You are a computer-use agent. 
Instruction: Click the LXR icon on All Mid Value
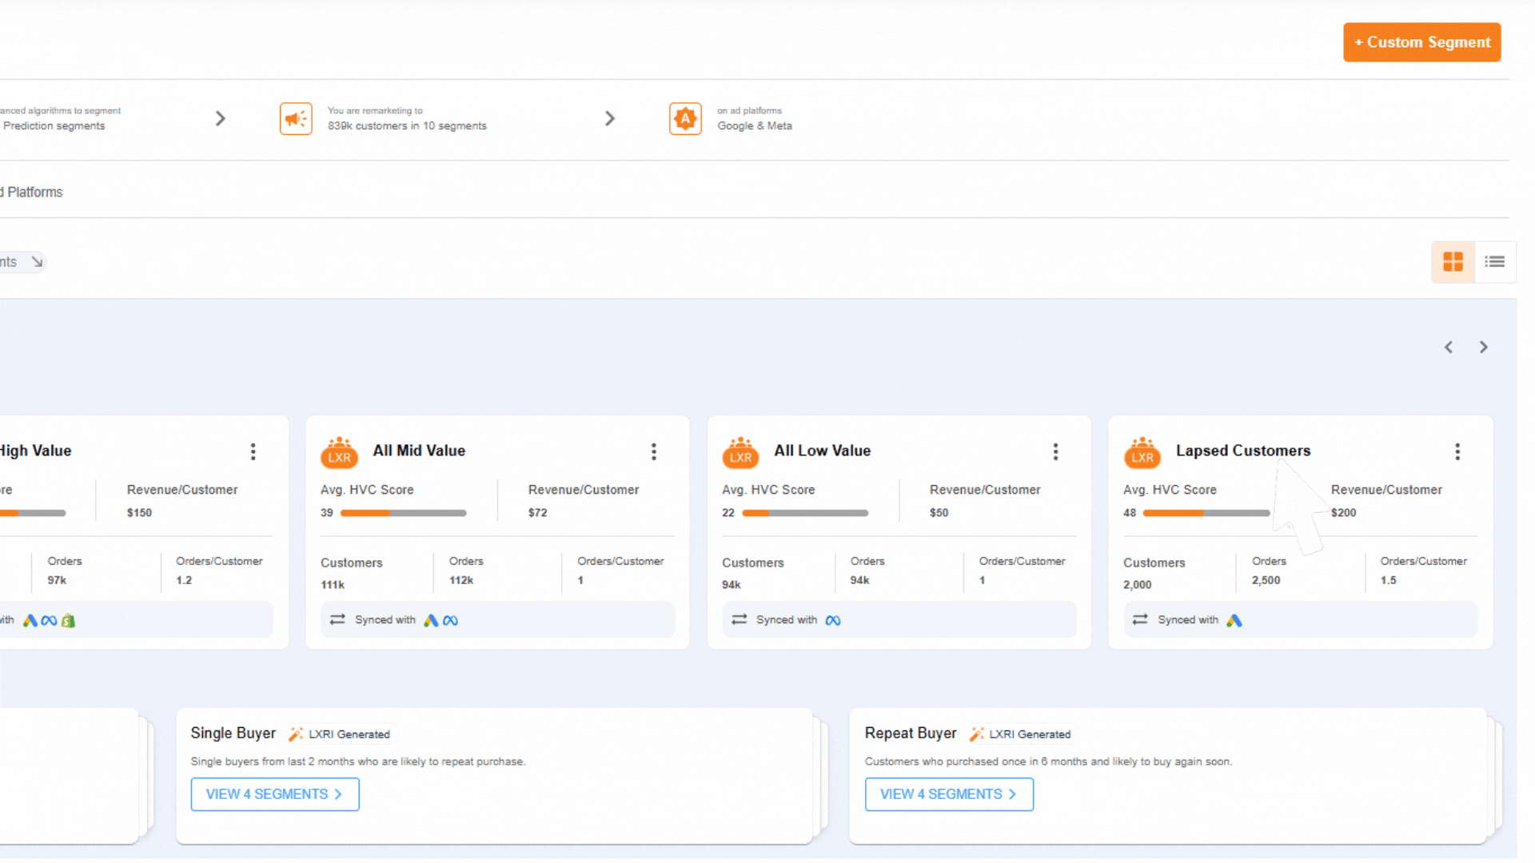coord(339,453)
